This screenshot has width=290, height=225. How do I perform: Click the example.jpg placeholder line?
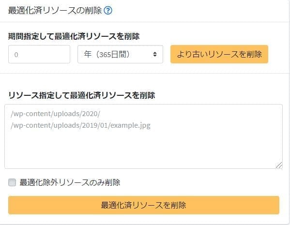(81, 125)
